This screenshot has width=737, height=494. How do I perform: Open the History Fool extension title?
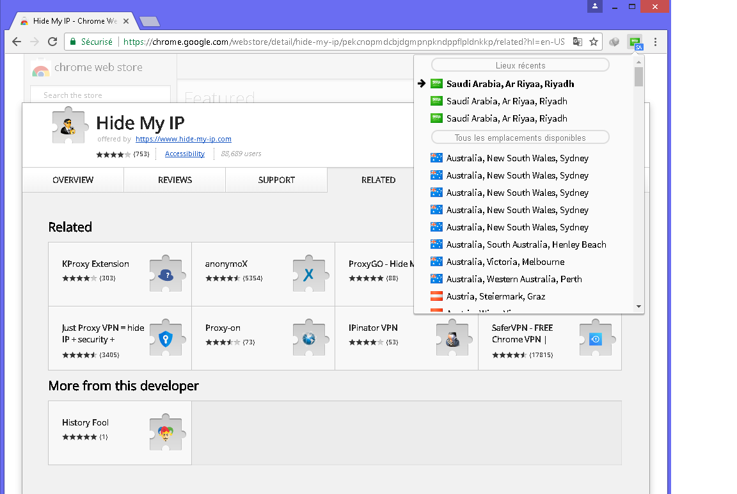[x=86, y=422]
